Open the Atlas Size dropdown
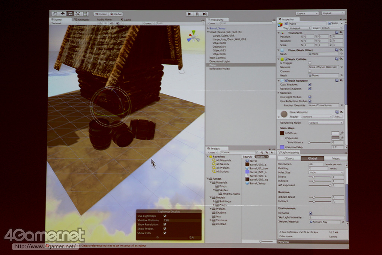 click(x=326, y=172)
